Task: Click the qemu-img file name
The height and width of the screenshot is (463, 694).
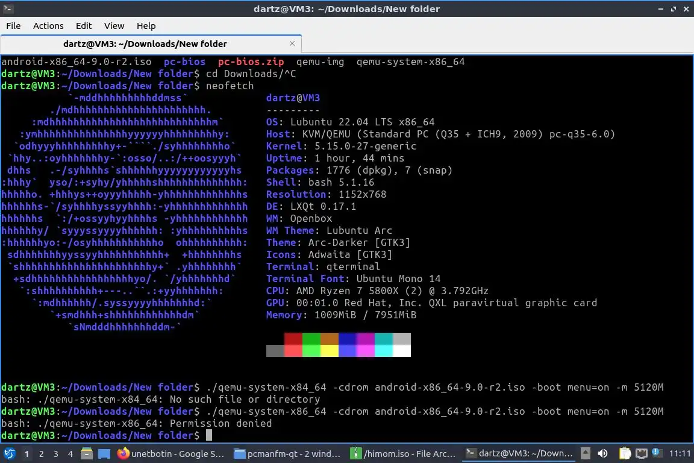Action: pyautogui.click(x=320, y=62)
